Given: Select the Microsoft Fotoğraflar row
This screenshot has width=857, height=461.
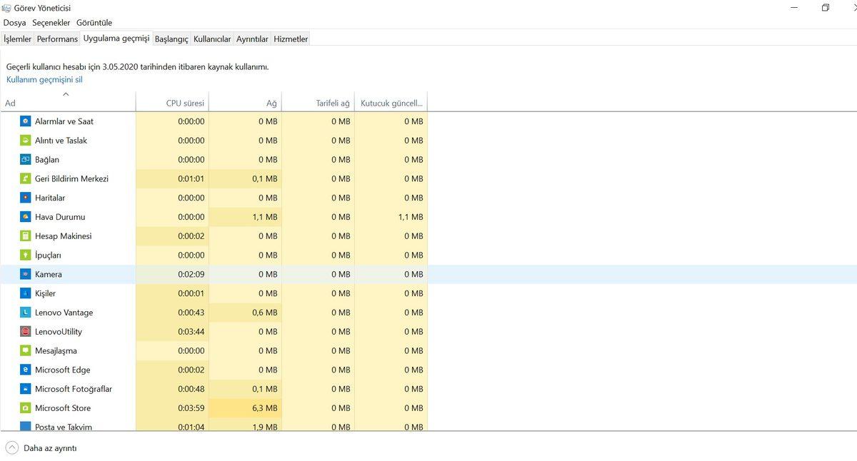Looking at the screenshot, I should coord(74,389).
